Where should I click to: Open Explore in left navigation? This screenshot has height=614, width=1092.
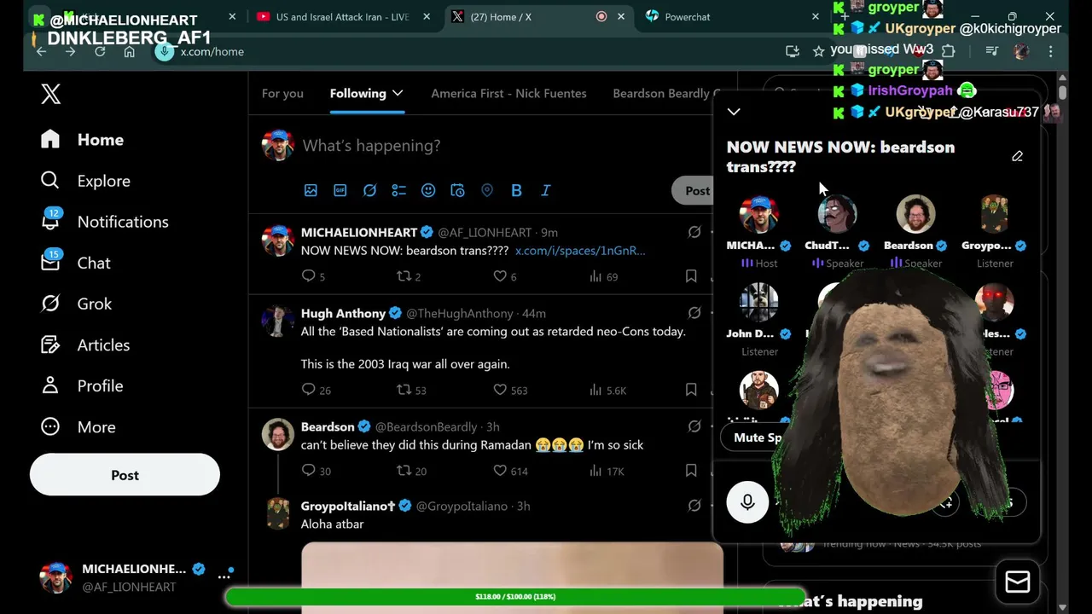click(85, 181)
